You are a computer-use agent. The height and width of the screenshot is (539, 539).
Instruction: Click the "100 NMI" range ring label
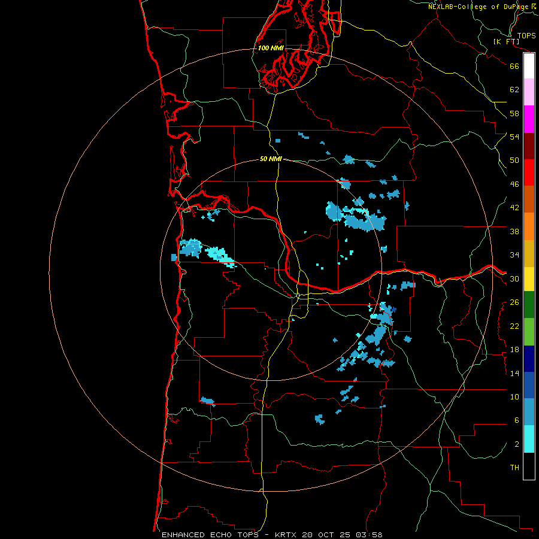pos(271,48)
